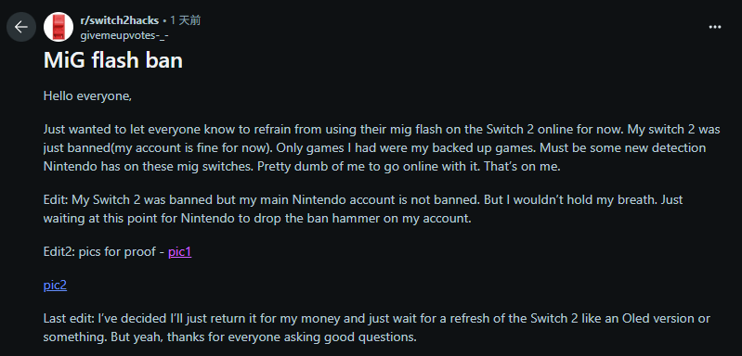742x356 pixels.
Task: Open the pic2 proof link
Action: pos(55,286)
